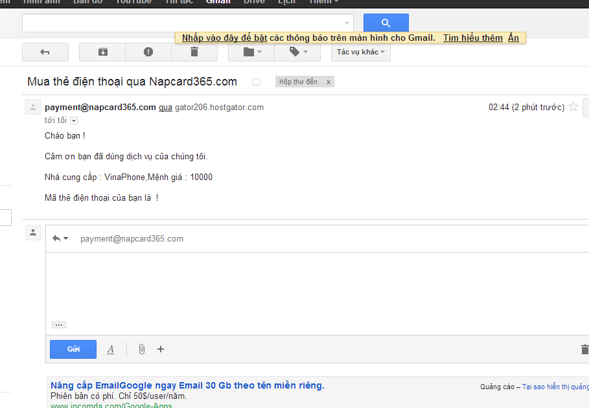This screenshot has height=408, width=589.
Task: Click the sender avatar icon of the message
Action: coord(33,108)
